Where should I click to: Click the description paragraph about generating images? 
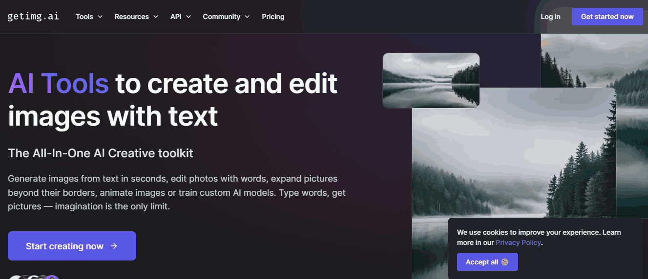[x=176, y=192]
